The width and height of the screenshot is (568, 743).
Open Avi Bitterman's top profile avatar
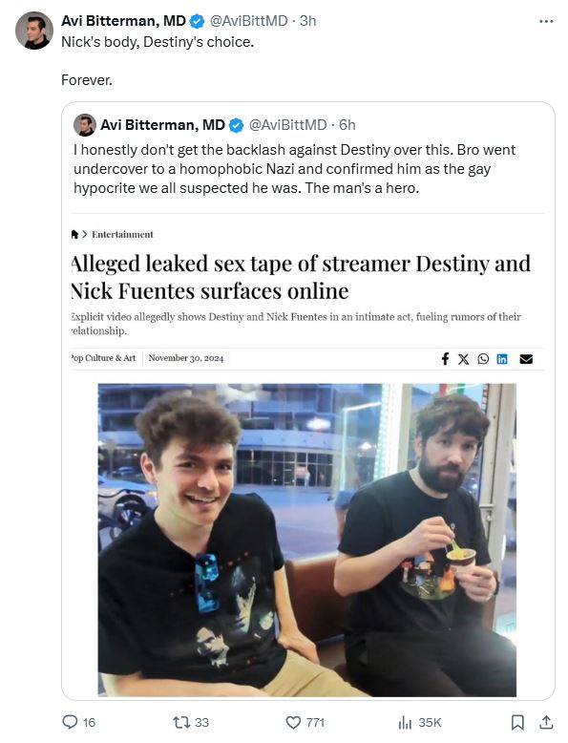point(34,31)
